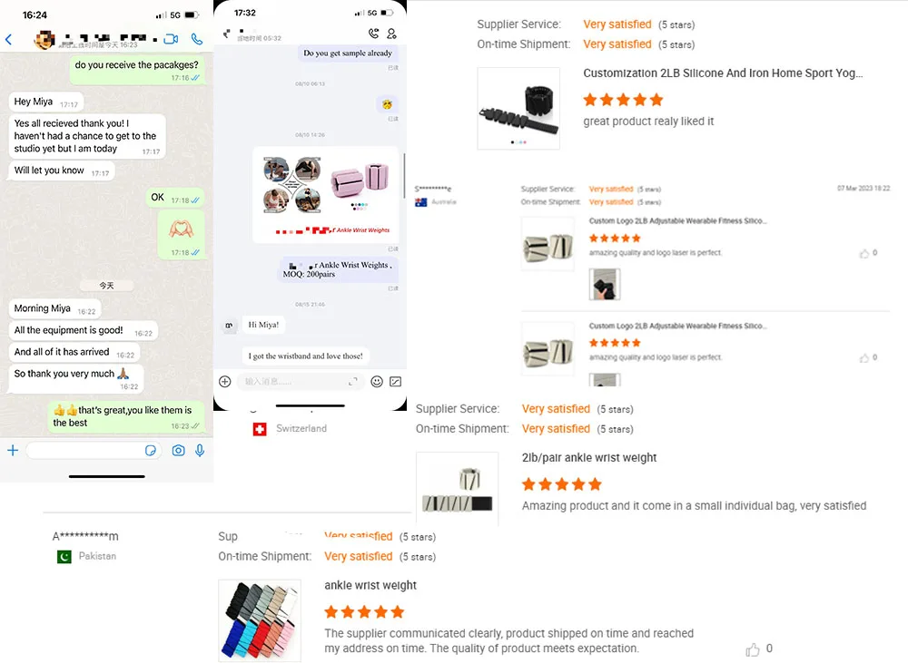908x663 pixels.
Task: Like the first Australia review thumbs up
Action: click(864, 253)
